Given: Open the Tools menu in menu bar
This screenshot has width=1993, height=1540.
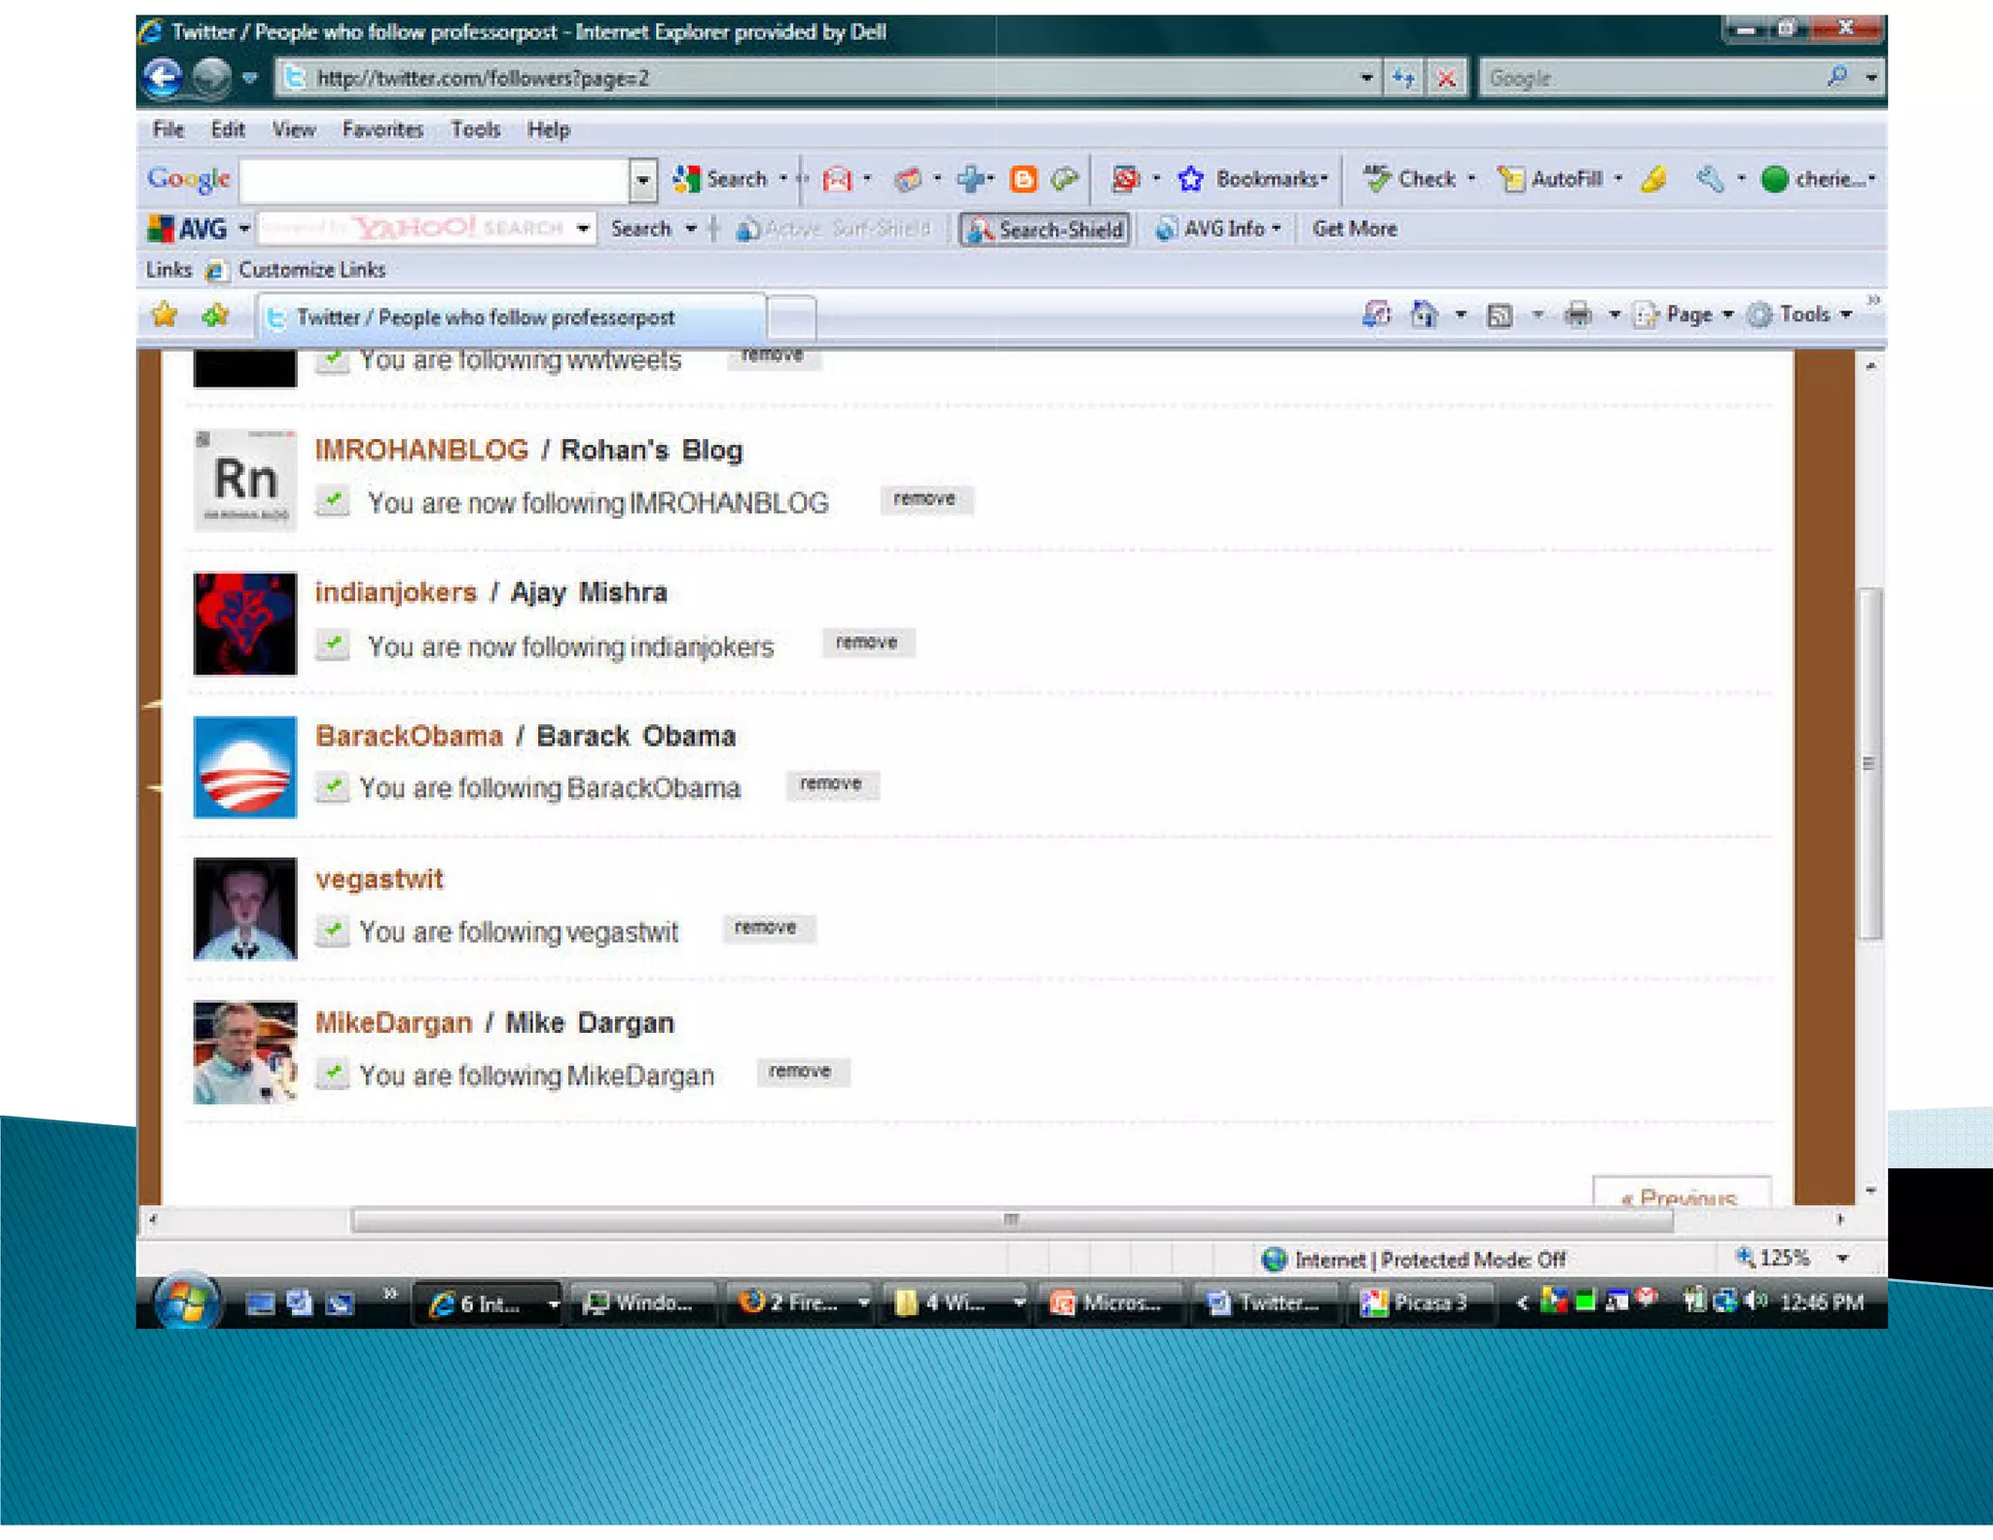Looking at the screenshot, I should coord(475,129).
